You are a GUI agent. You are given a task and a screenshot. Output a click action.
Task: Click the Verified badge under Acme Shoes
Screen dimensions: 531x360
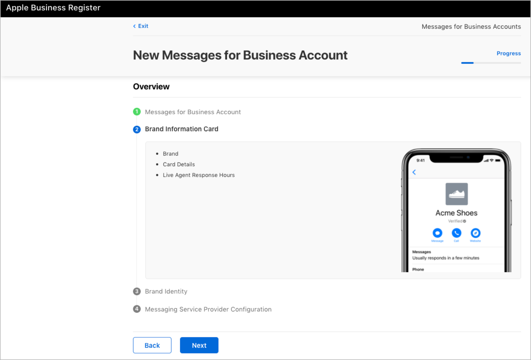click(457, 221)
